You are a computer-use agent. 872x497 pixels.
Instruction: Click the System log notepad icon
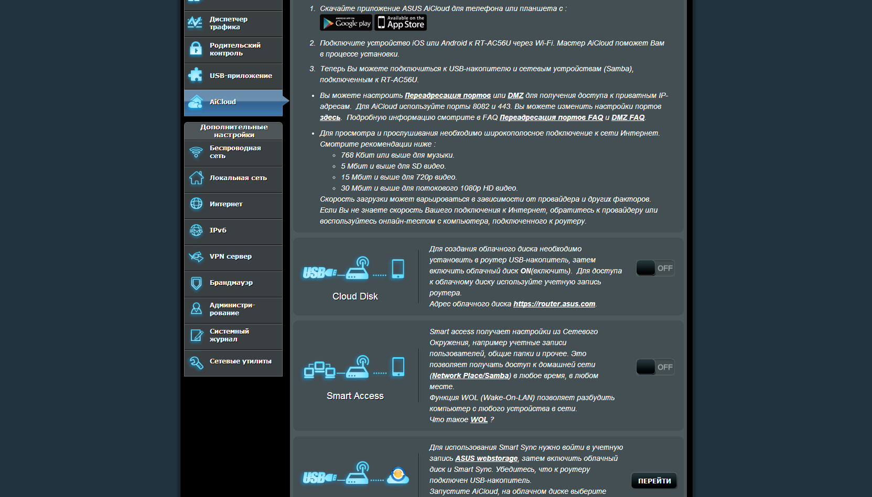pyautogui.click(x=196, y=335)
